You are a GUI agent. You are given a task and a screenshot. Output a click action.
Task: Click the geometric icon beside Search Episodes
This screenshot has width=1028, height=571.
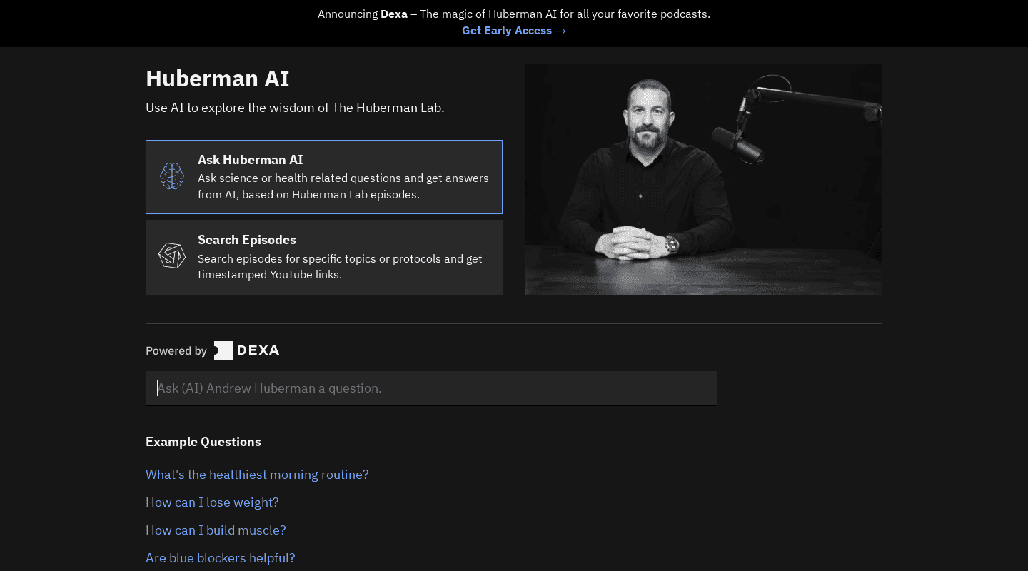(x=172, y=256)
